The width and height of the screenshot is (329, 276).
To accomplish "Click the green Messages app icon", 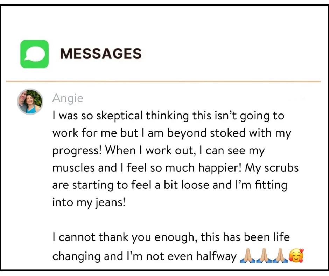I will pos(34,54).
